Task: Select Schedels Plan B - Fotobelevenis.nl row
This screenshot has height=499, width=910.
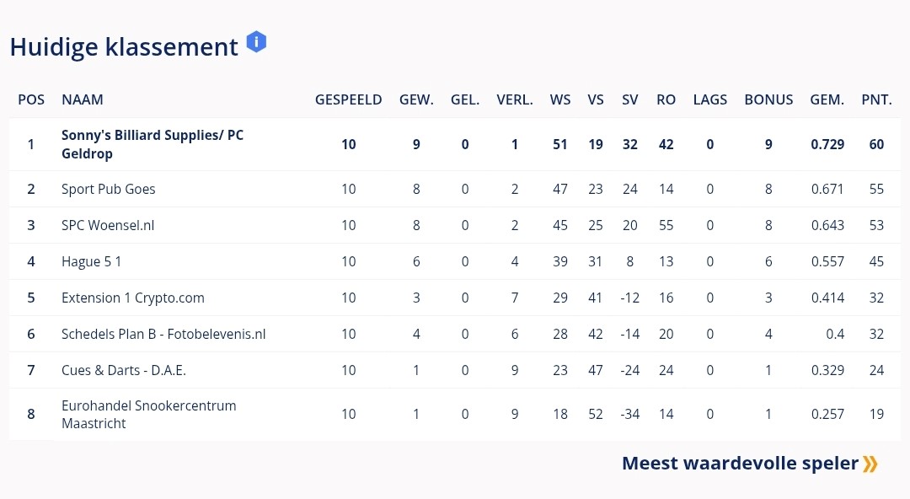Action: click(x=454, y=334)
